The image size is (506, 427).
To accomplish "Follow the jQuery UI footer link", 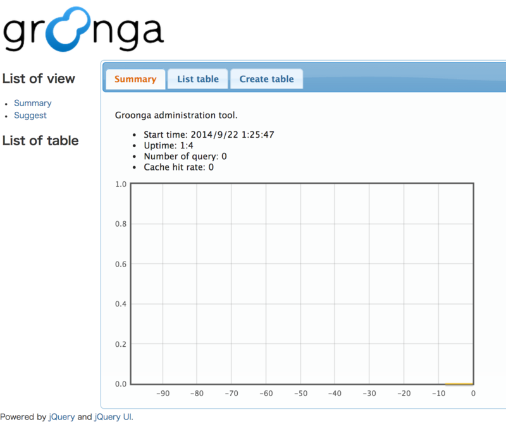I will click(x=113, y=417).
